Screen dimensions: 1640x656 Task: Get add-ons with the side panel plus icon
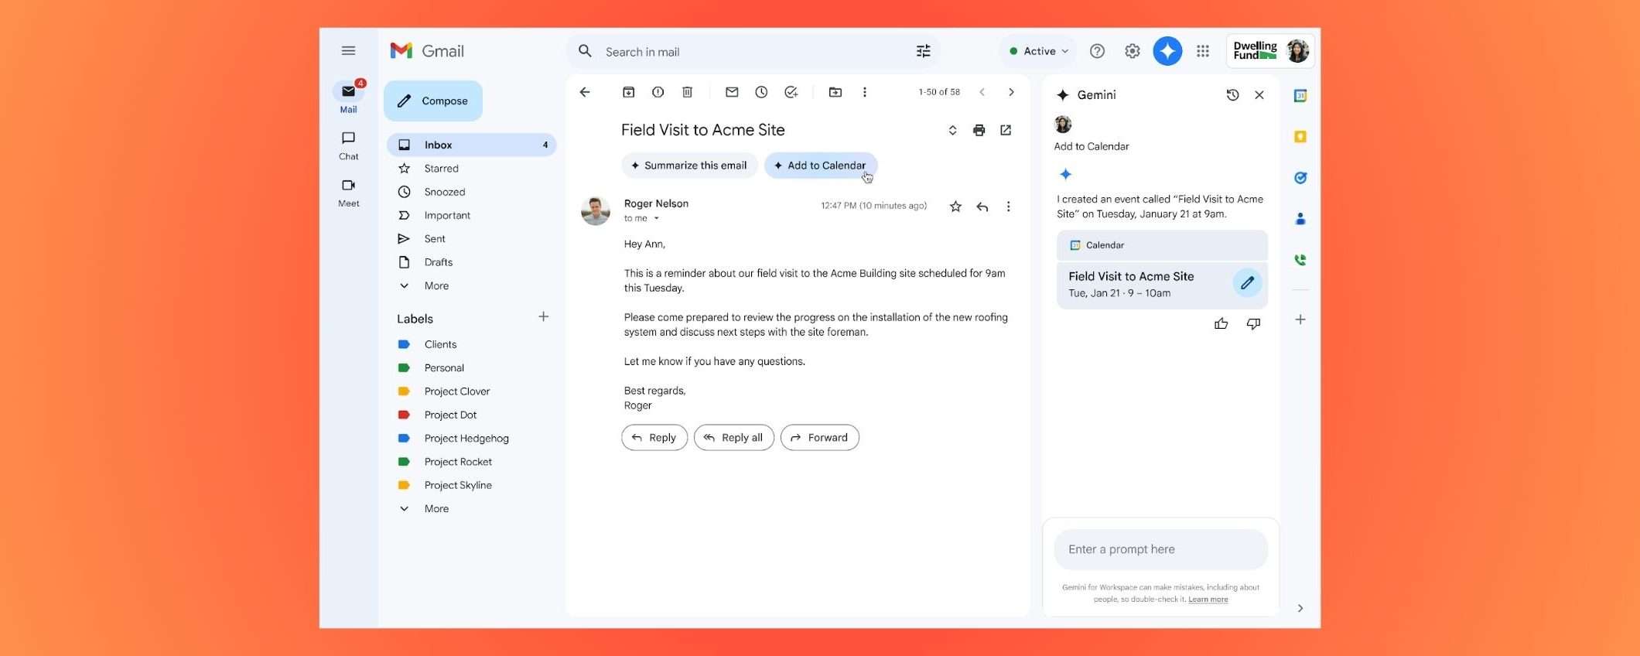point(1300,319)
